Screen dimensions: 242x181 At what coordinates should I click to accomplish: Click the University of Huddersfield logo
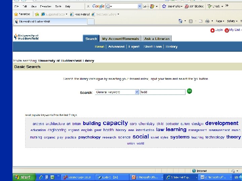click(x=26, y=37)
